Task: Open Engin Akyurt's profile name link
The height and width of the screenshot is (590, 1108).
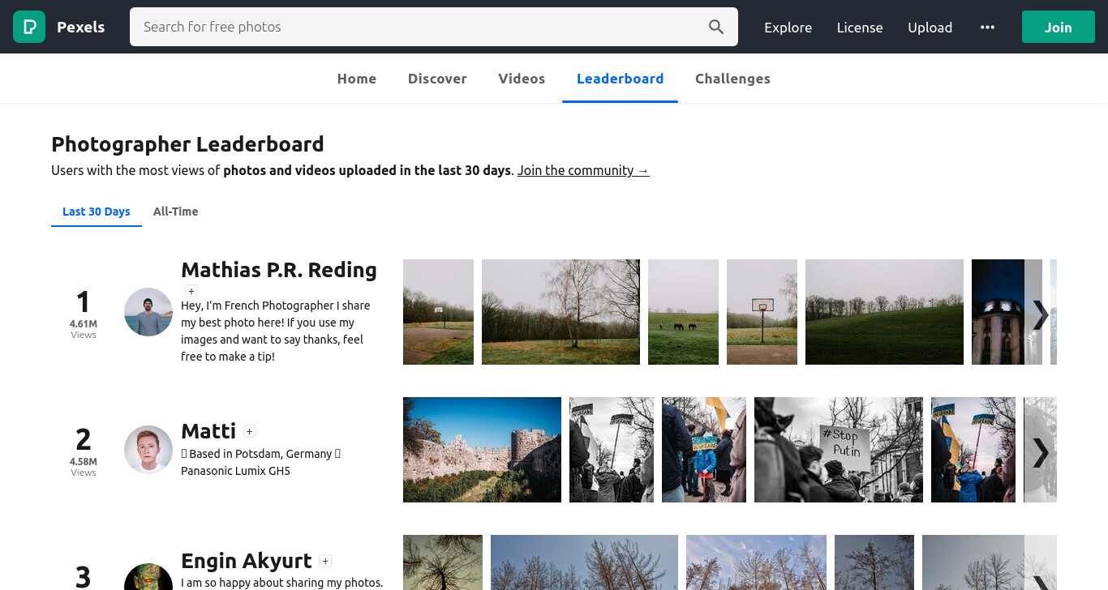Action: (x=247, y=561)
